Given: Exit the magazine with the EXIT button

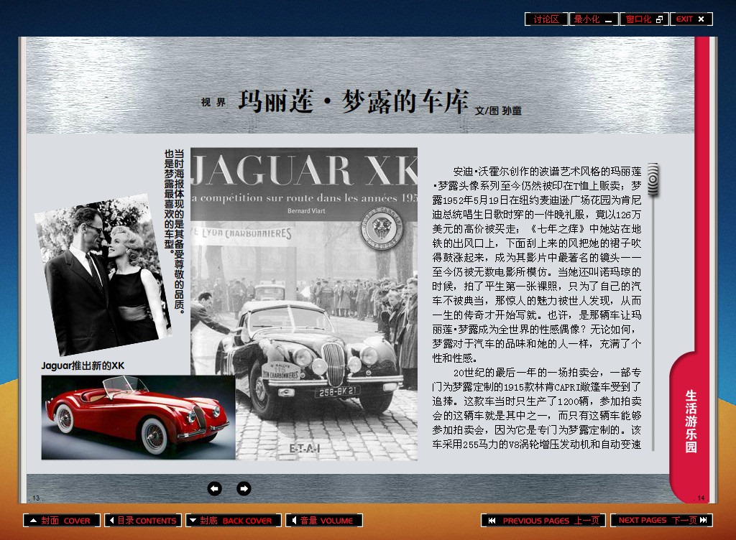Looking at the screenshot, I should point(691,19).
